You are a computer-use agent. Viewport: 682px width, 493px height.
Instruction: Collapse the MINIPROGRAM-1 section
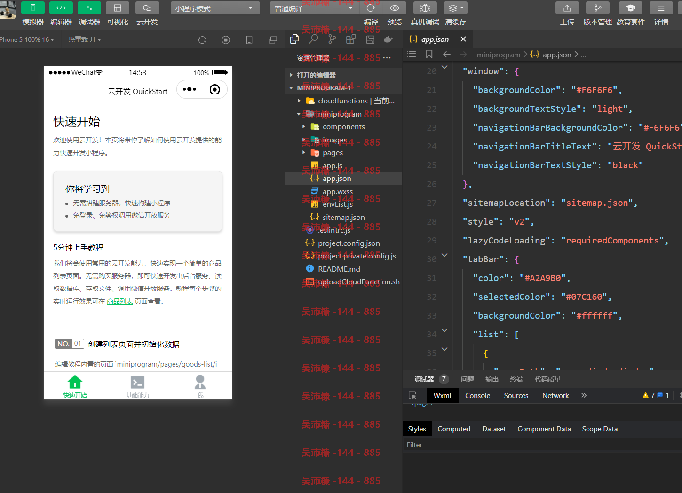[x=343, y=87]
